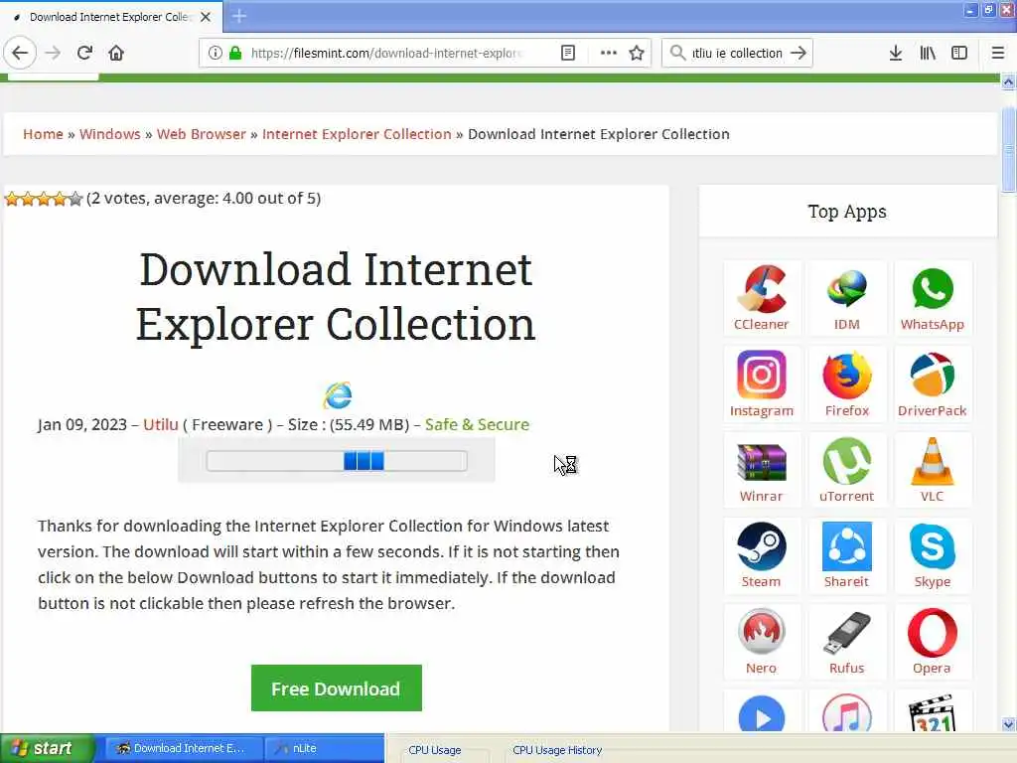Open Skype in Top Apps
The height and width of the screenshot is (763, 1017).
pos(932,555)
